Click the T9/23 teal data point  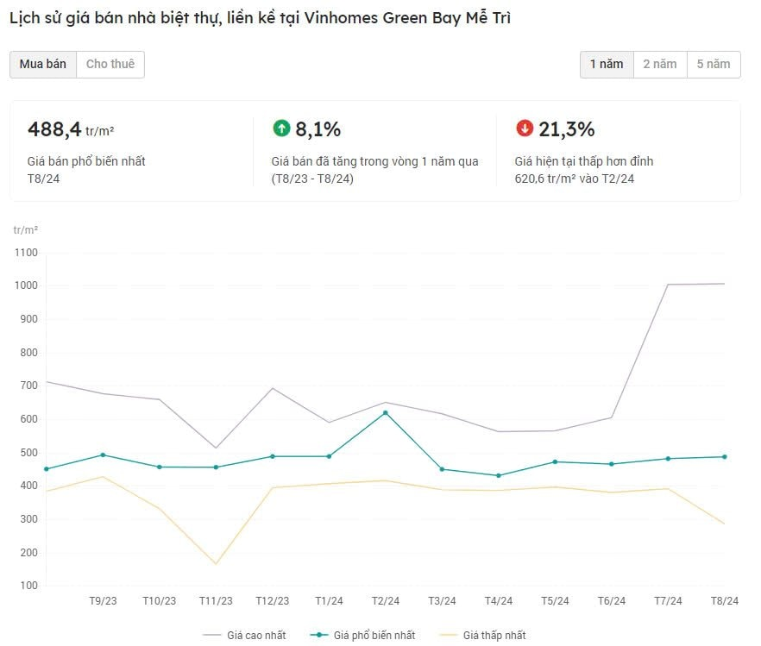103,455
